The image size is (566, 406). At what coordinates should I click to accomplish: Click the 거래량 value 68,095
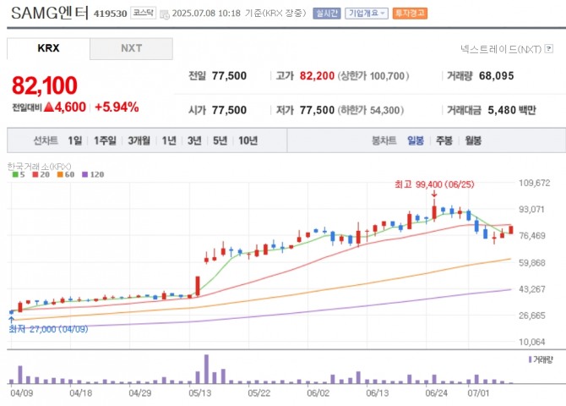point(497,76)
